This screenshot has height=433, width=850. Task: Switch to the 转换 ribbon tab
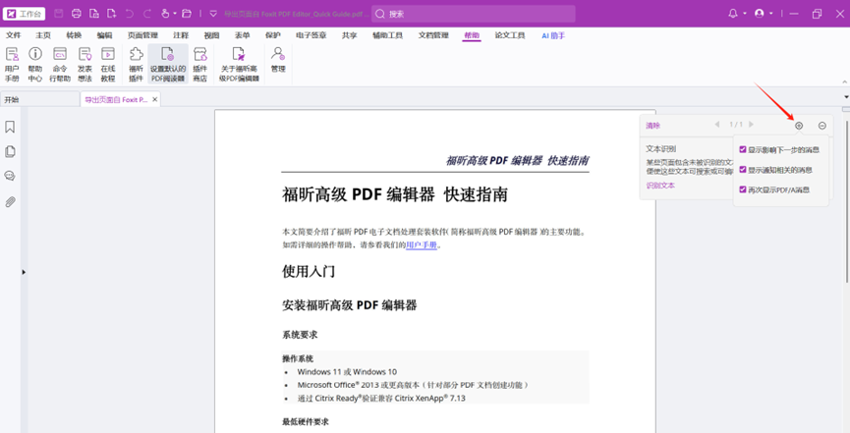(x=74, y=35)
